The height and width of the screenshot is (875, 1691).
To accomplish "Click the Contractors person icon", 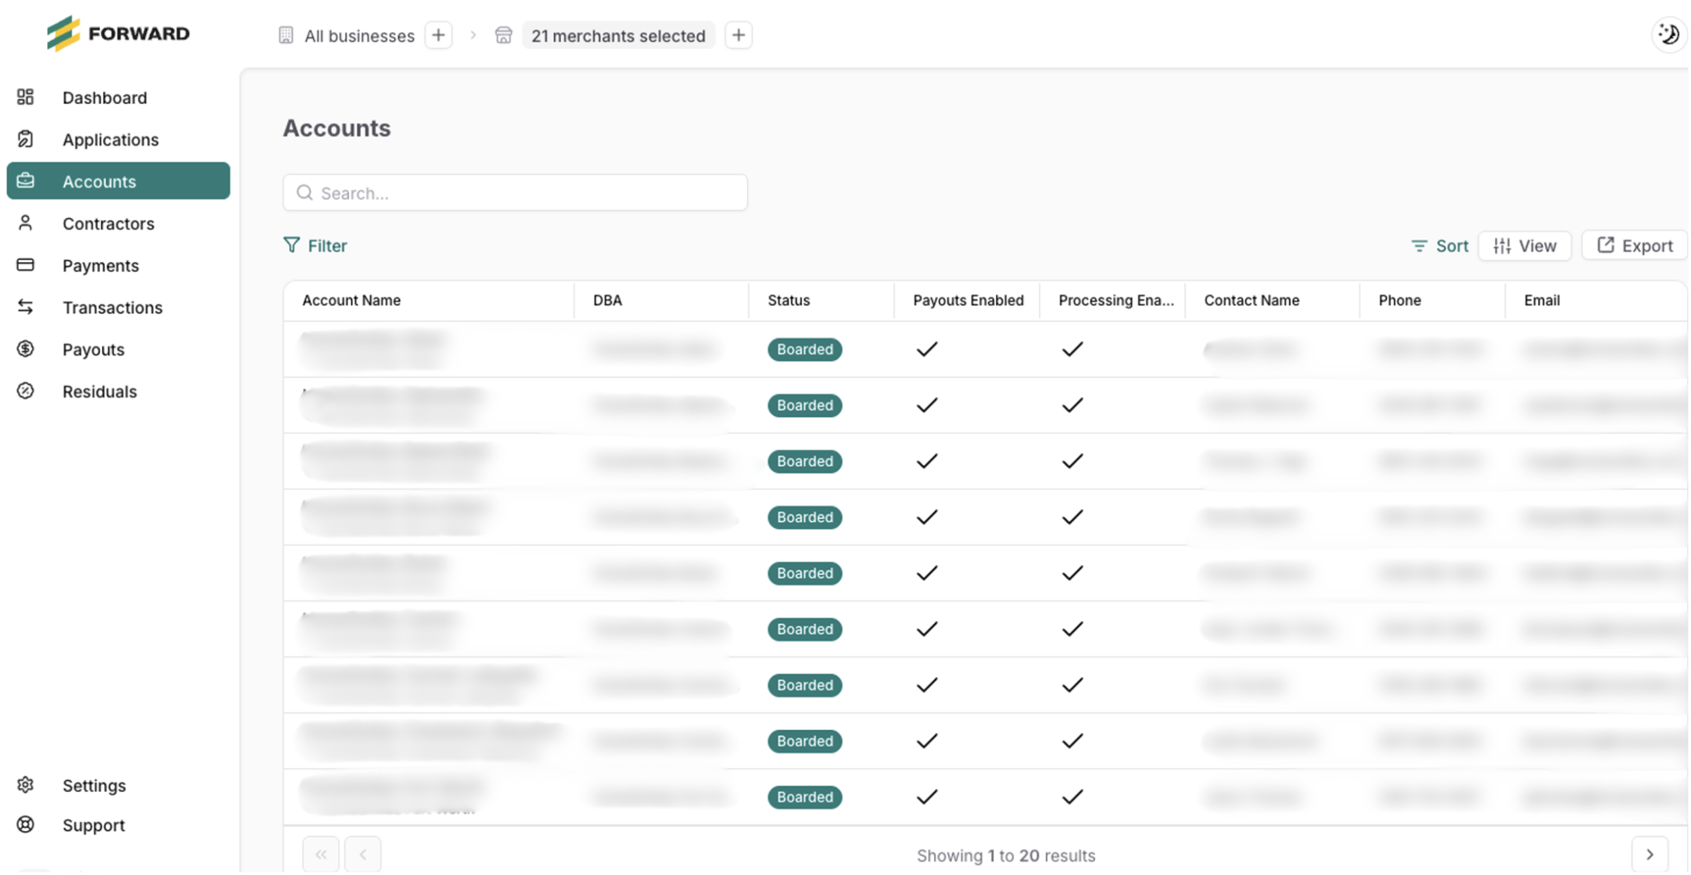I will click(25, 224).
